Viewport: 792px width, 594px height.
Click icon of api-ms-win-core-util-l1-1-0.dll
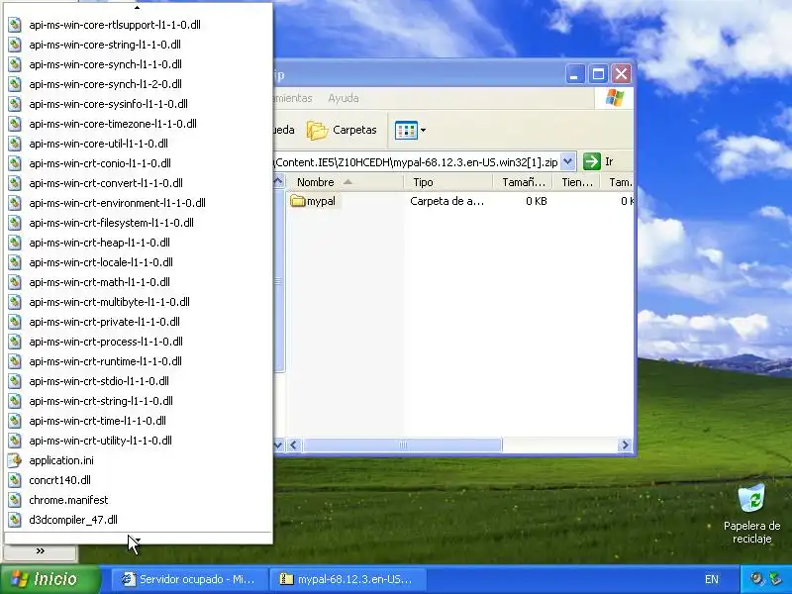[x=15, y=144]
